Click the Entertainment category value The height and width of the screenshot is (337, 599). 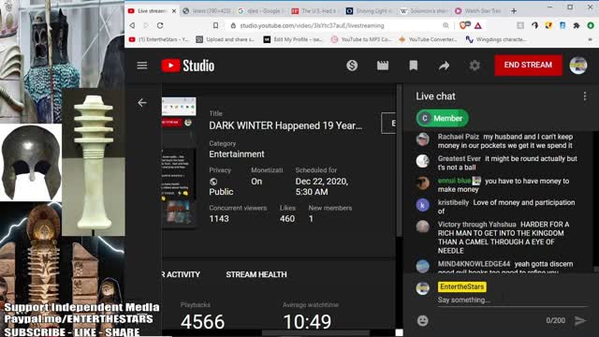pos(237,154)
